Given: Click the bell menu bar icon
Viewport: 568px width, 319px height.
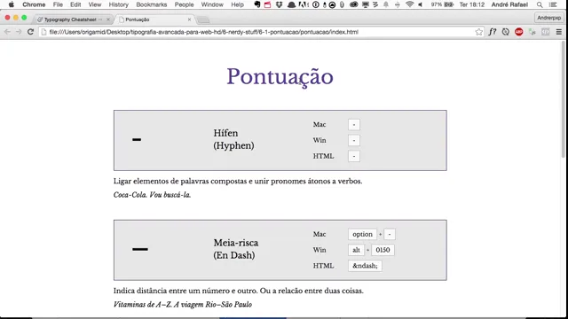Looking at the screenshot, I should 386,4.
